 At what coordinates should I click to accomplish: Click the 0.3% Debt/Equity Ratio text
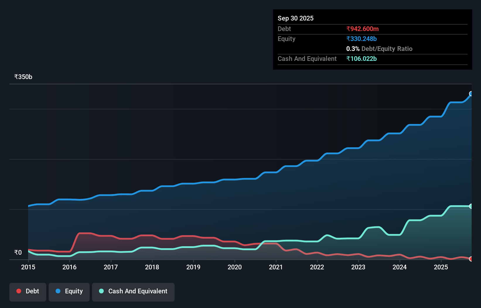(x=379, y=49)
